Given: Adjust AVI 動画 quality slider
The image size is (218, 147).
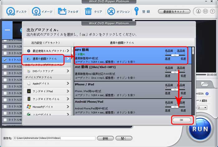Looking at the screenshot, I should 175,72.
